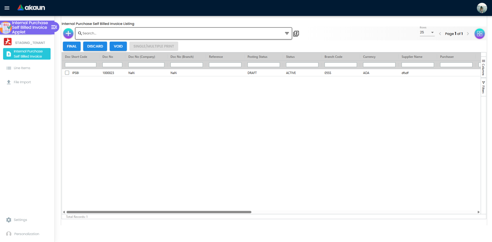
Task: Collapse the applet sidebar with the arrow icon
Action: click(x=54, y=27)
